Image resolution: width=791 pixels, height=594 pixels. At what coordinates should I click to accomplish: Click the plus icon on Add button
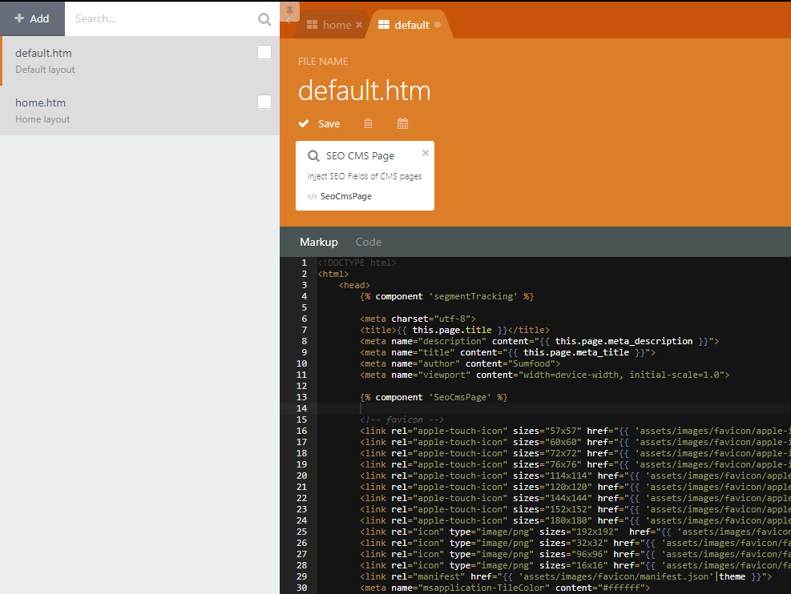(x=19, y=18)
